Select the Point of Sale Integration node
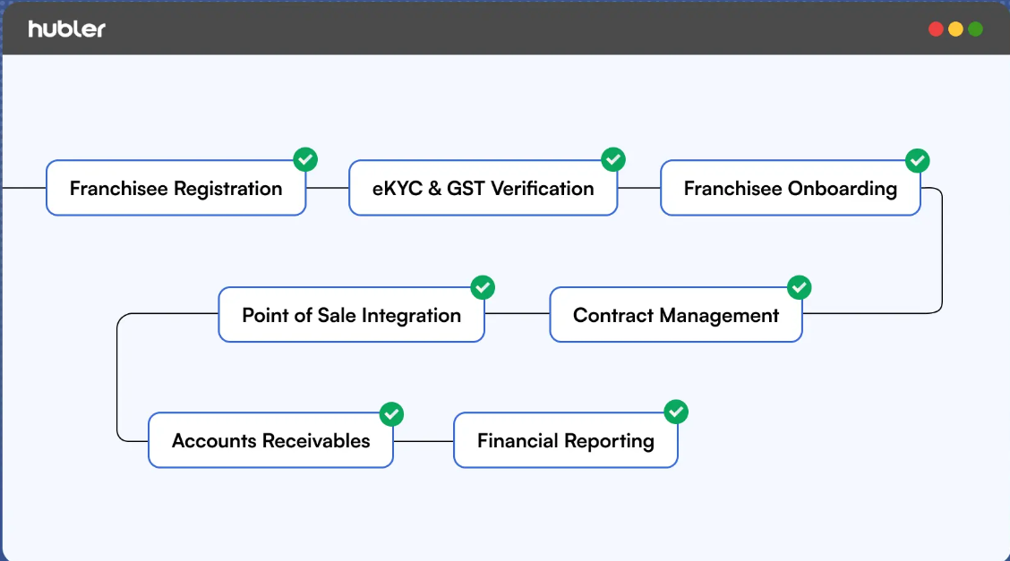Viewport: 1010px width, 561px height. (x=351, y=315)
